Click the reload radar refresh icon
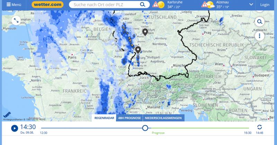 259,127
